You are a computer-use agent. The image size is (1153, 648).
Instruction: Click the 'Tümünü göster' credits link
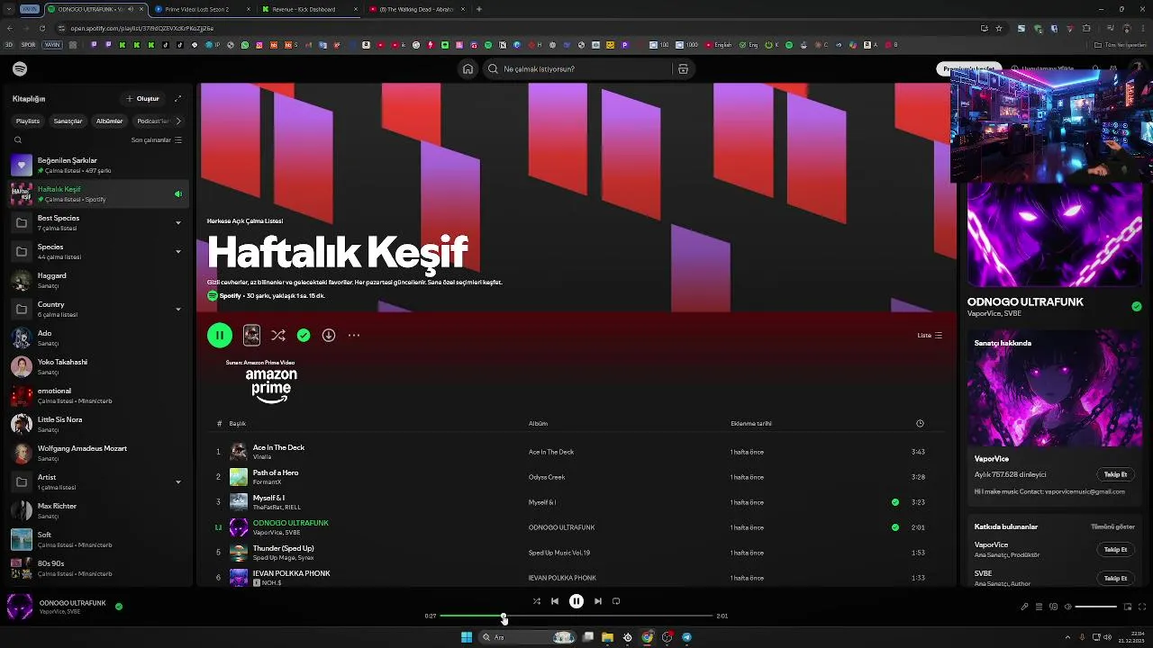point(1112,526)
